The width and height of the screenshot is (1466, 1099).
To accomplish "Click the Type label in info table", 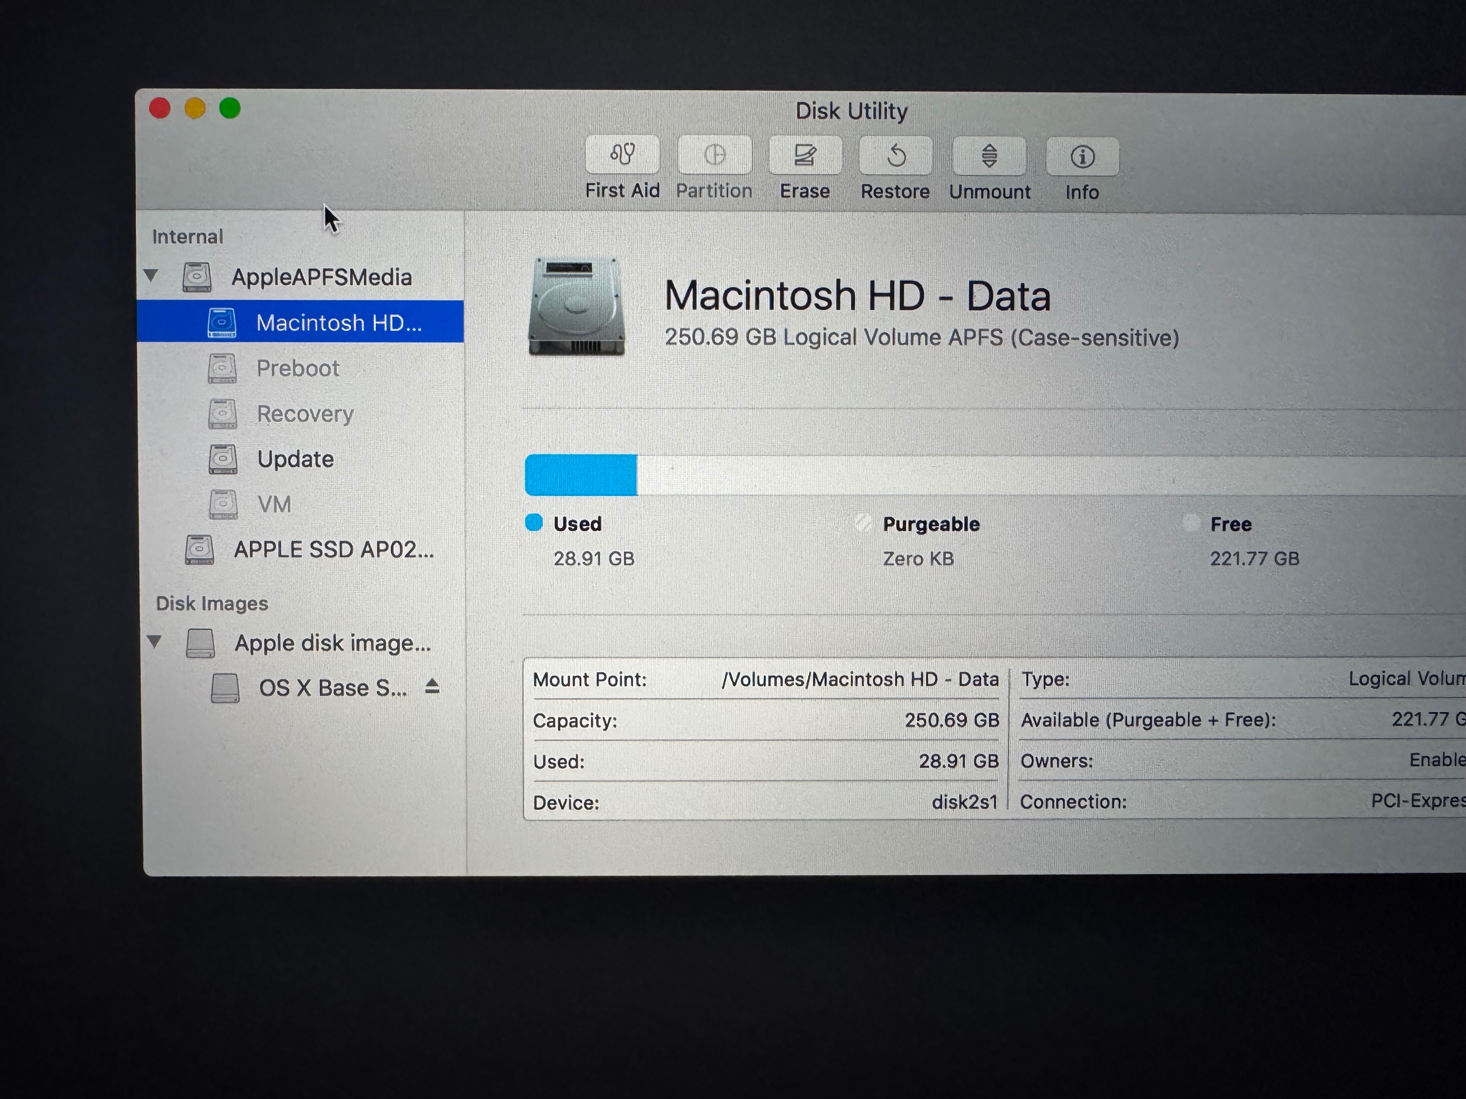I will point(1045,680).
